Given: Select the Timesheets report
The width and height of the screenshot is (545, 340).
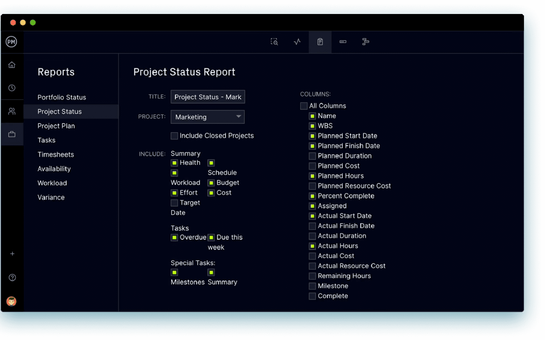Looking at the screenshot, I should [x=56, y=154].
